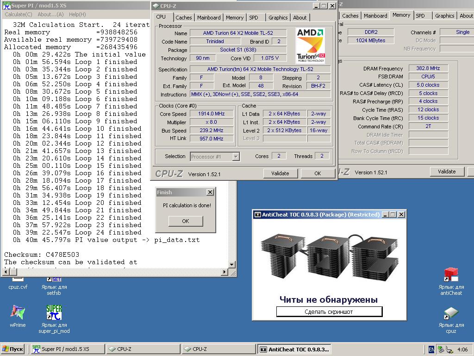Switch to SPD tab in rear CPU-Z window
474x356 pixels.
420,16
